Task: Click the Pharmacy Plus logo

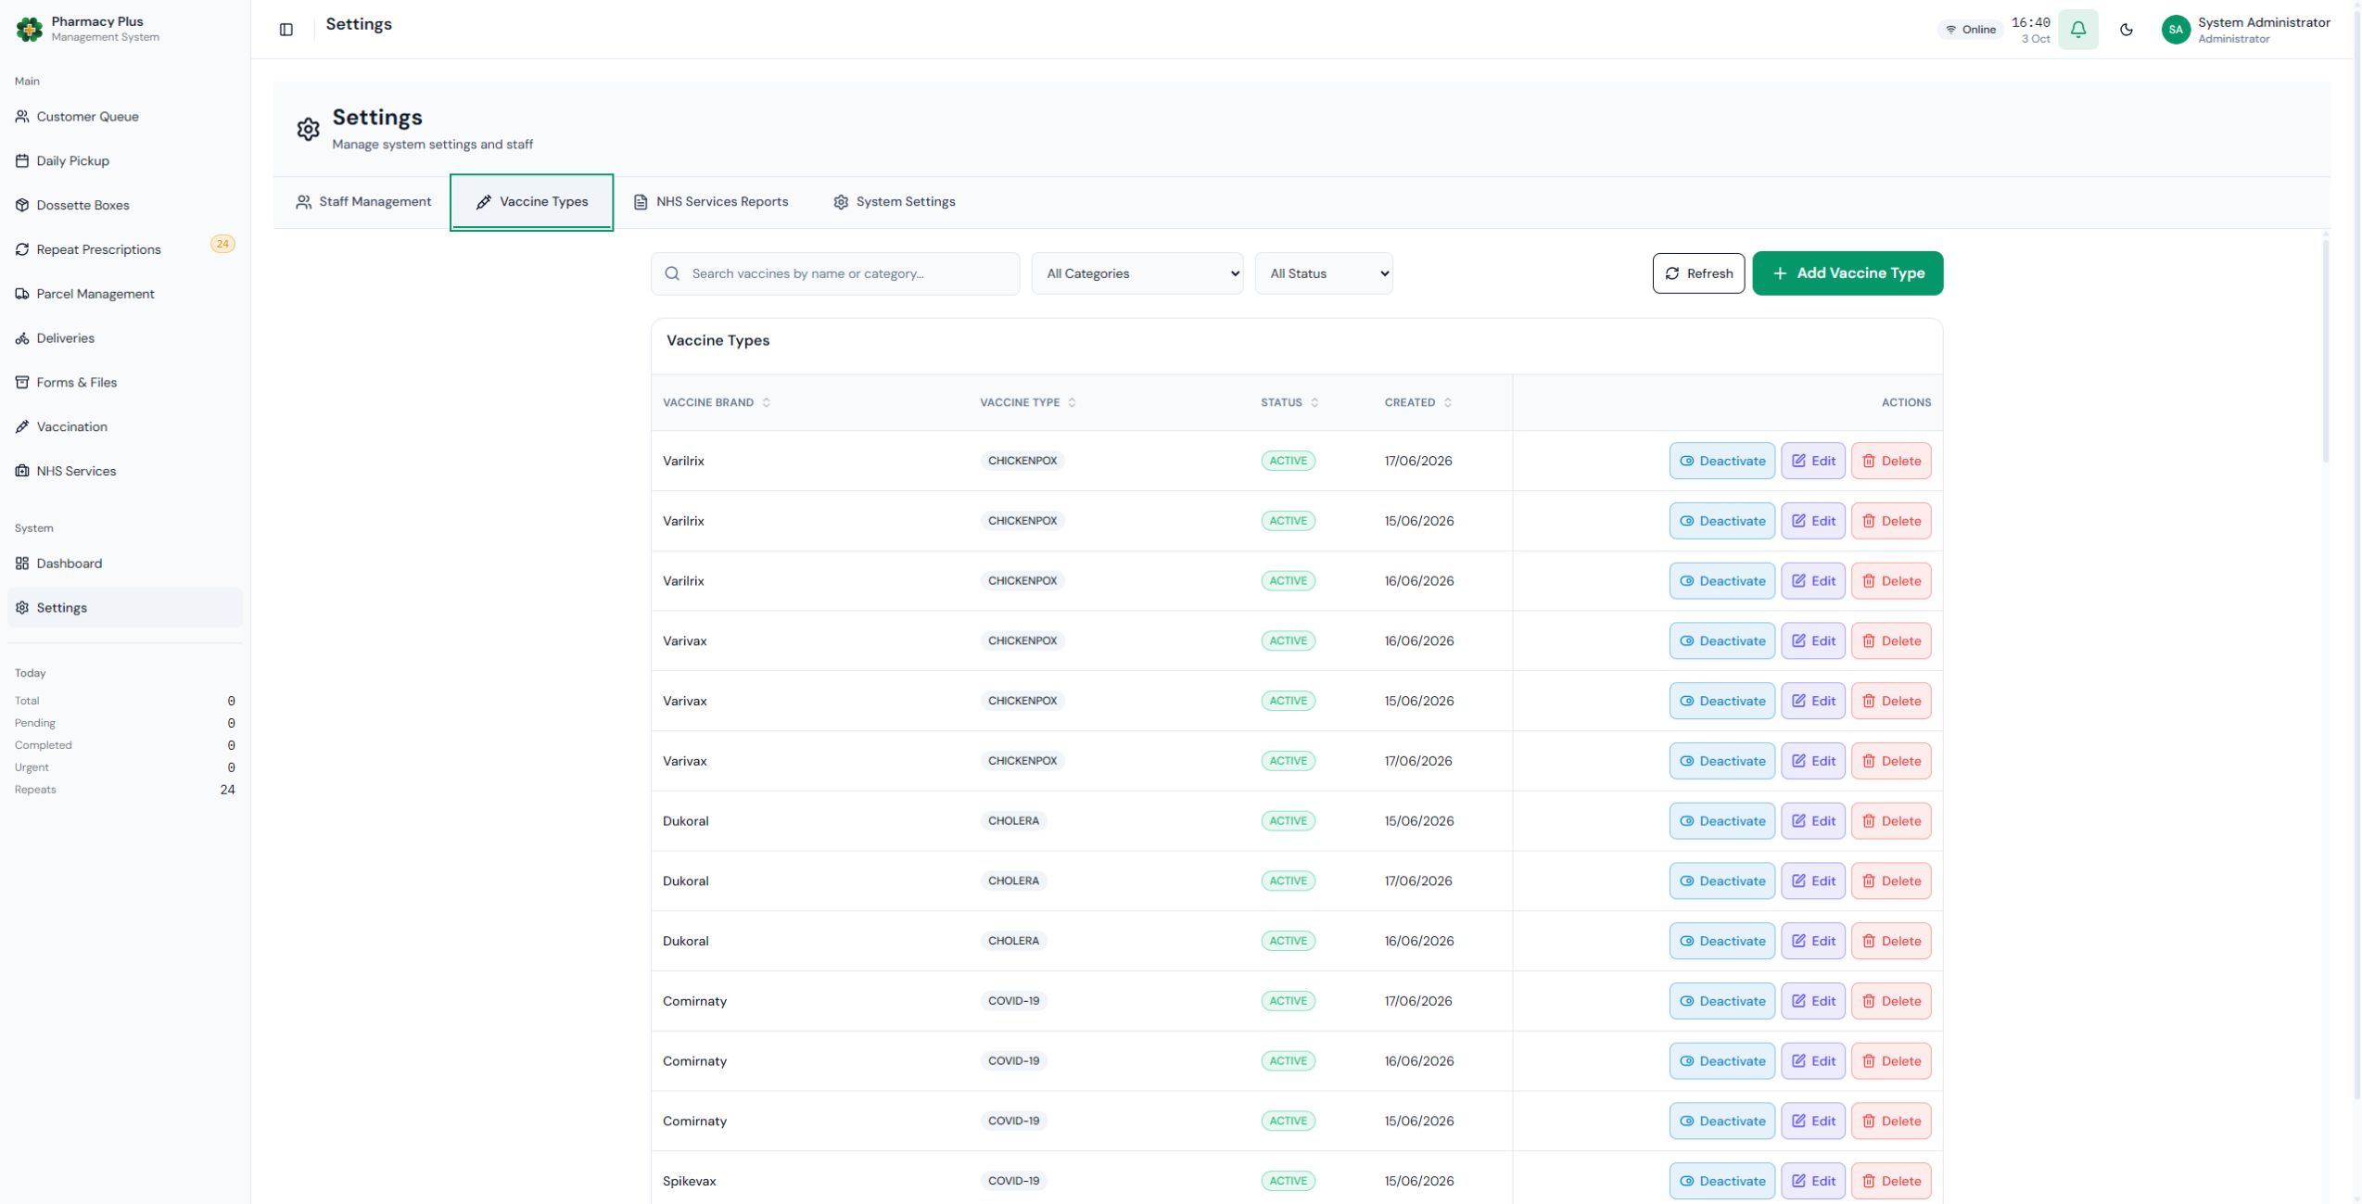Action: pos(30,30)
